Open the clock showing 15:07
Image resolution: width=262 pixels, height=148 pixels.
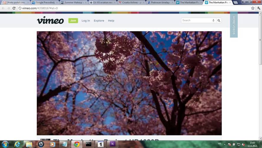pos(253,144)
